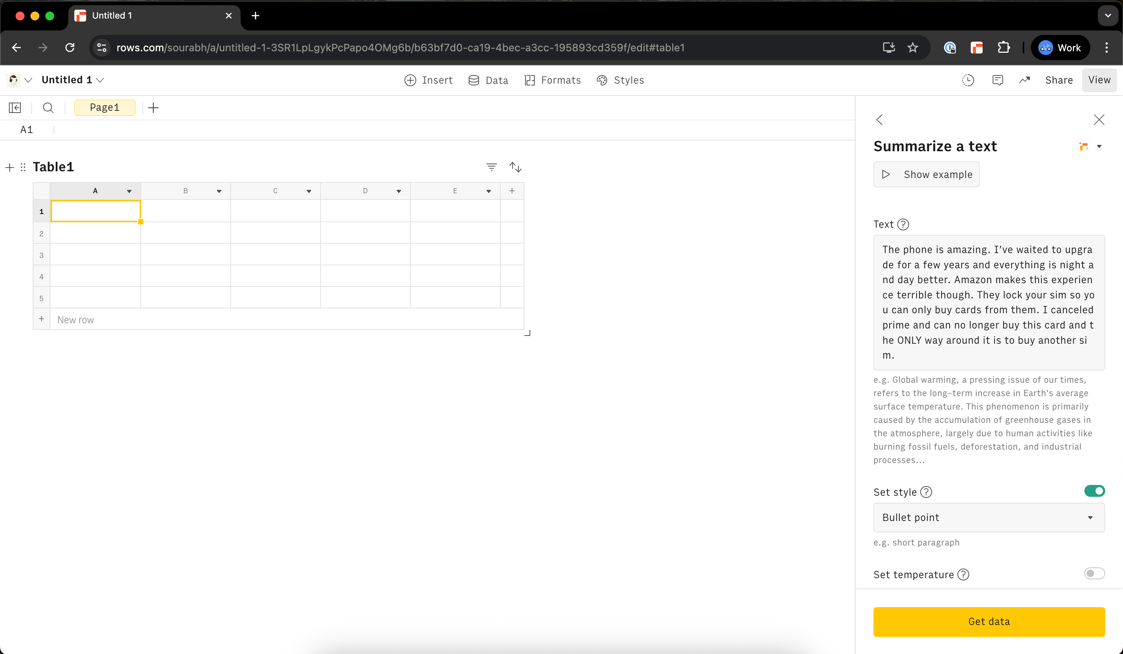Open search with the magnifier icon
Image resolution: width=1123 pixels, height=654 pixels.
pyautogui.click(x=48, y=107)
